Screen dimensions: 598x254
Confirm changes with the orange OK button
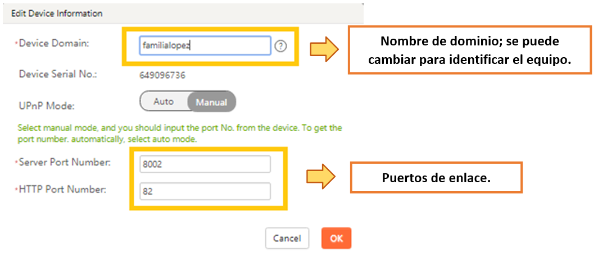coord(336,238)
